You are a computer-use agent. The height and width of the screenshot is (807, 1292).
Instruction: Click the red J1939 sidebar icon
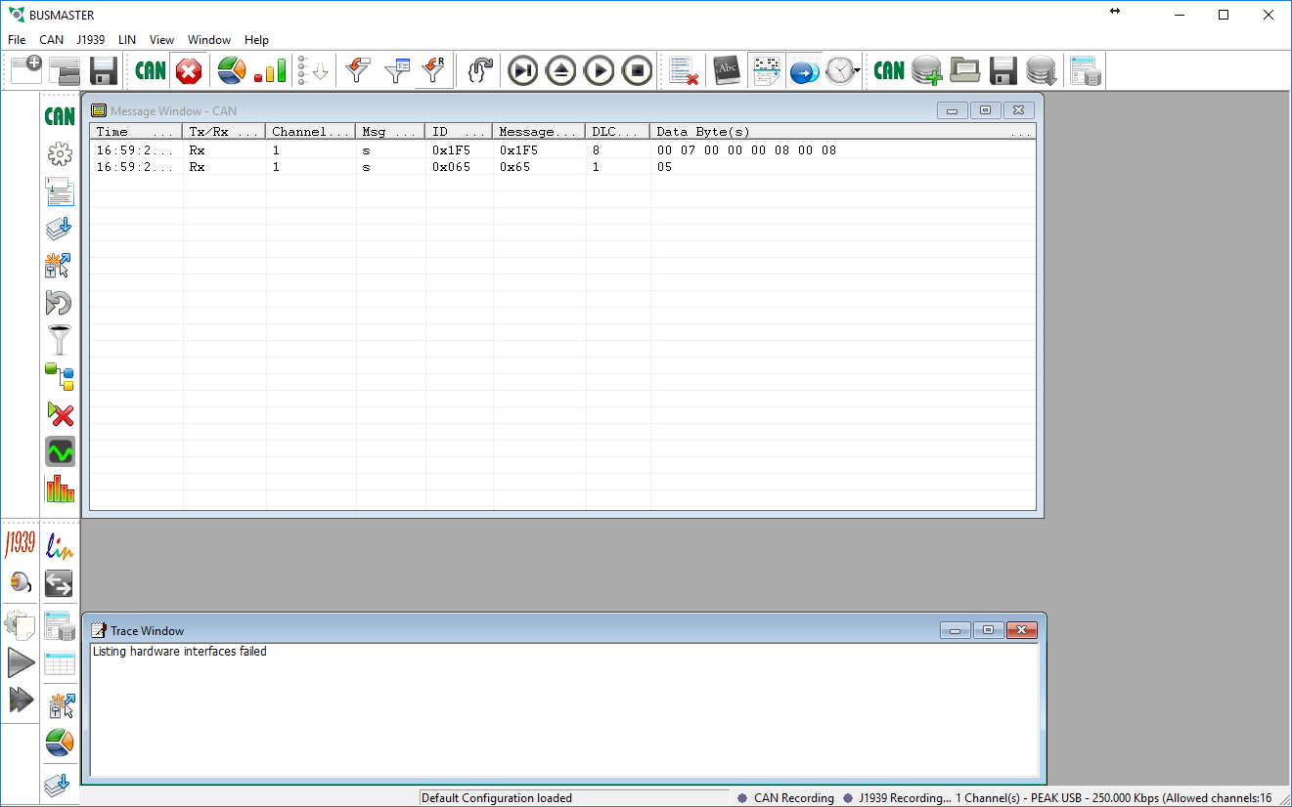21,544
